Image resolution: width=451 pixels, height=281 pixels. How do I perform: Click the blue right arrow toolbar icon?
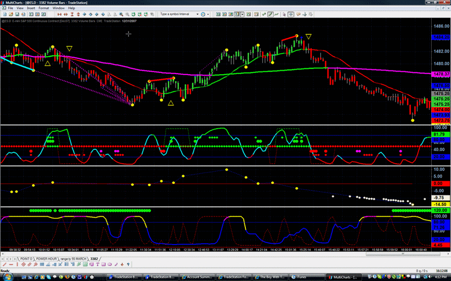(x=103, y=14)
